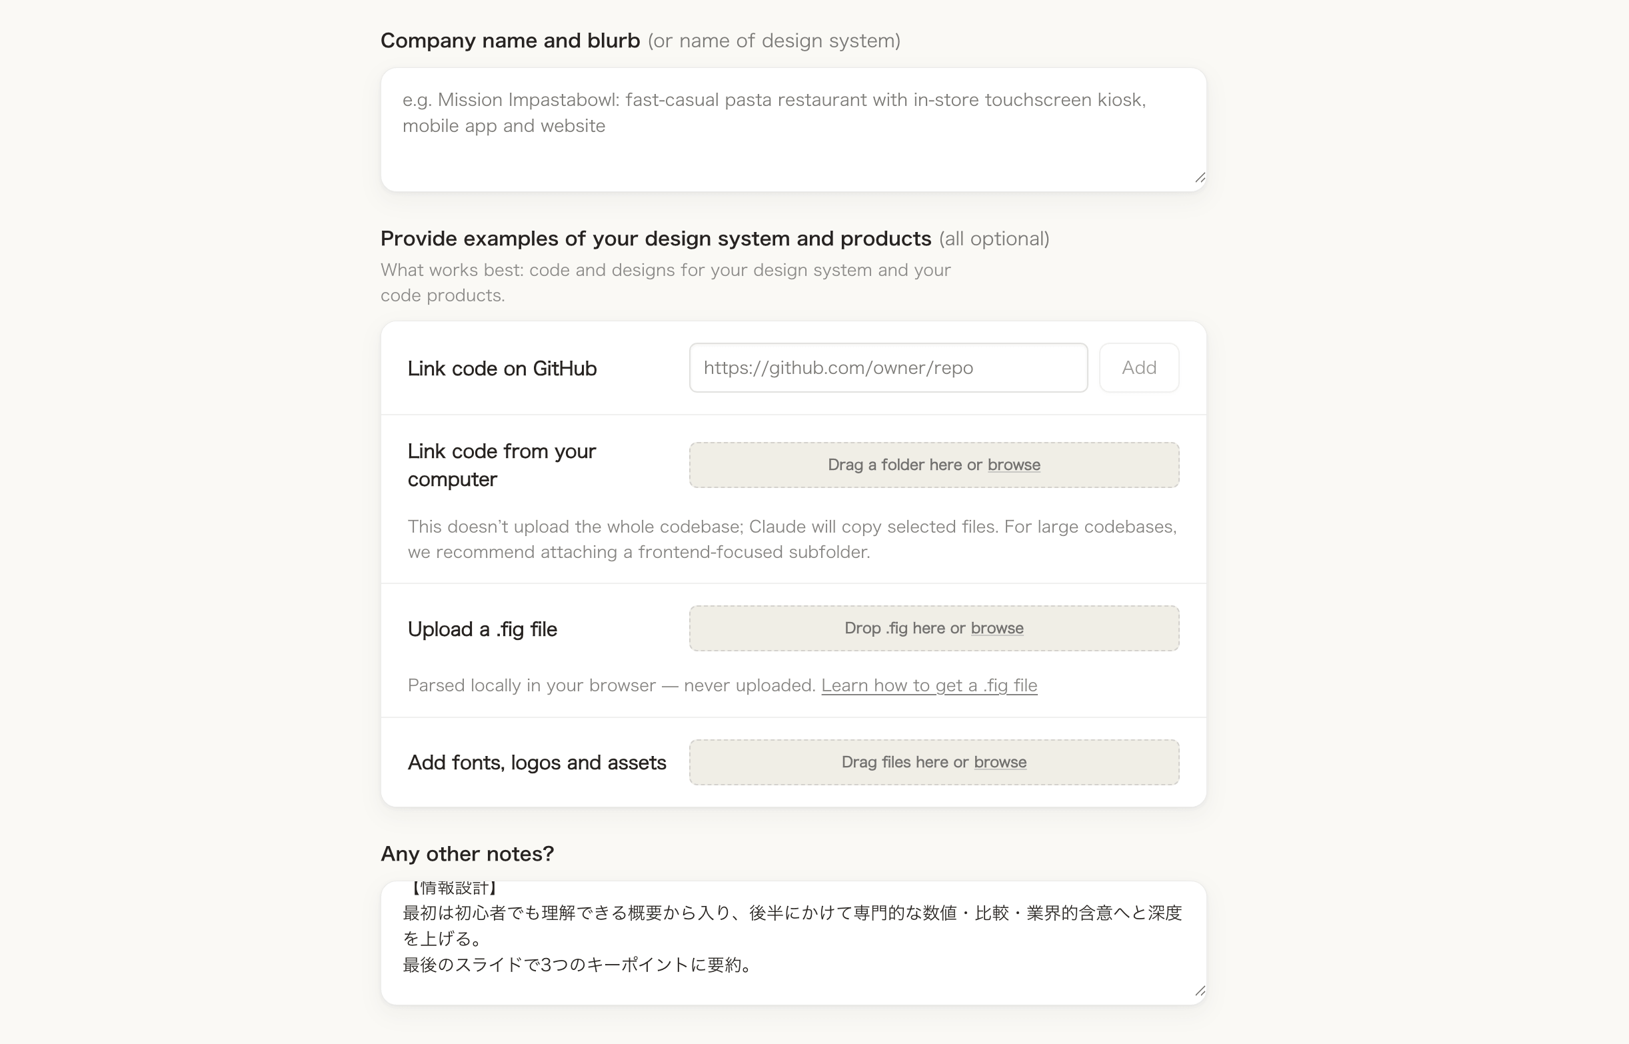Open the browse link for linking a folder

point(1013,465)
